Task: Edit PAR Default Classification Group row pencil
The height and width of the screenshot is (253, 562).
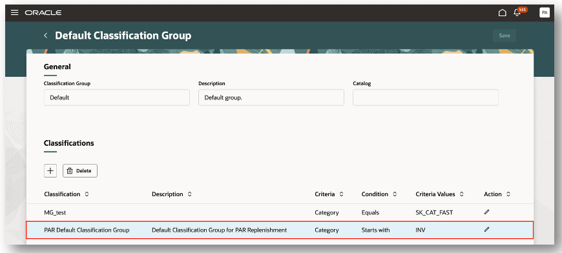Action: [x=486, y=229]
